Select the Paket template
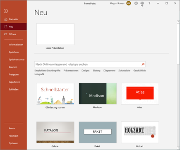 click(x=98, y=132)
